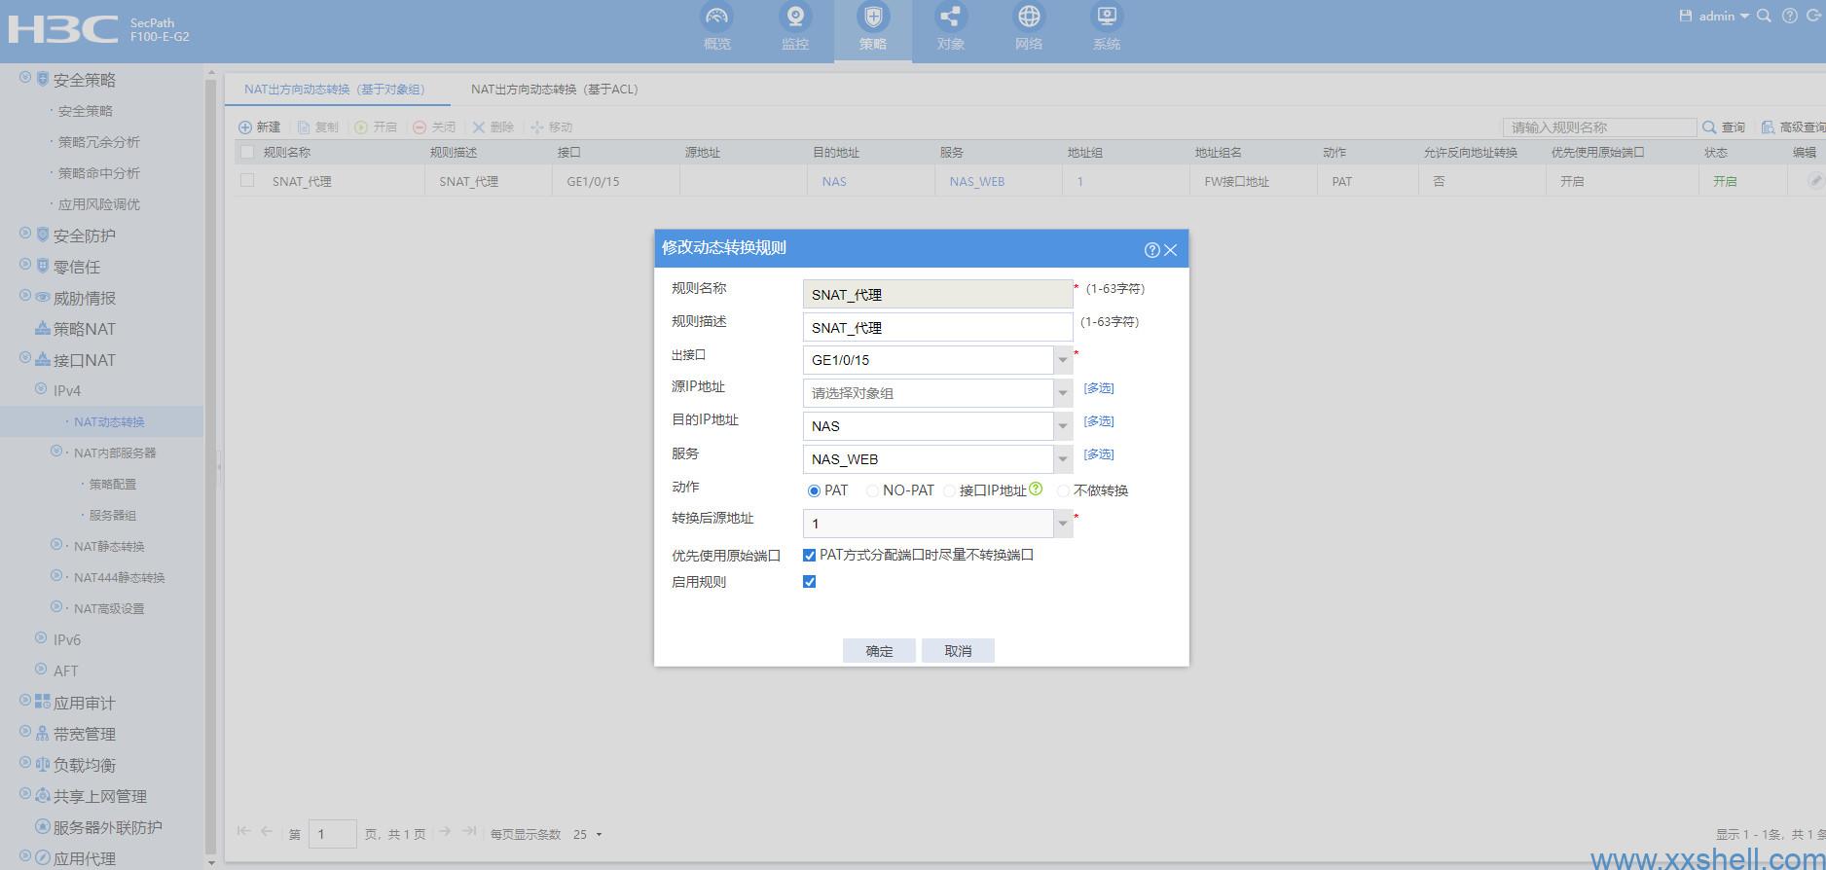Open the 每页显示条数 25 dropdown

tap(588, 834)
